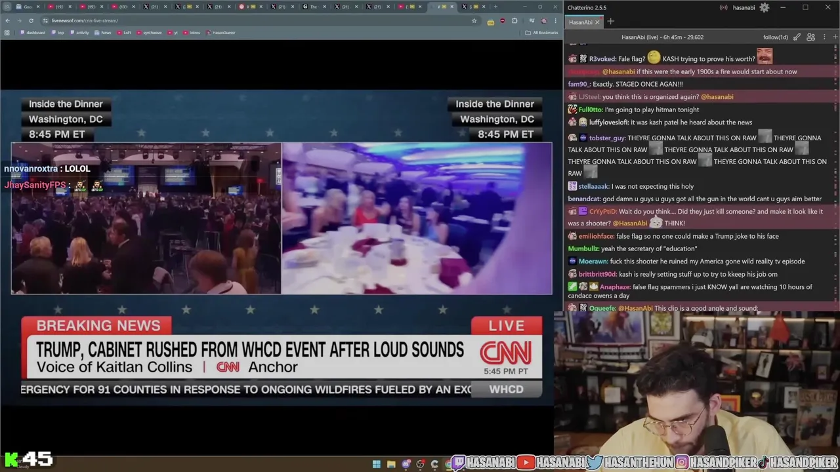Click username Full0tto in chat

590,110
